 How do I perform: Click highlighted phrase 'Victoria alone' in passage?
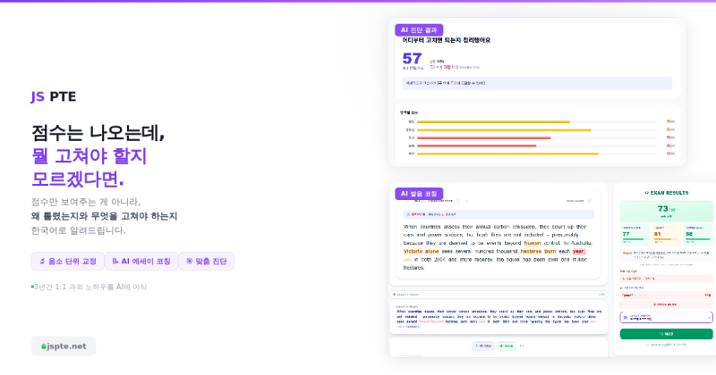pos(422,252)
